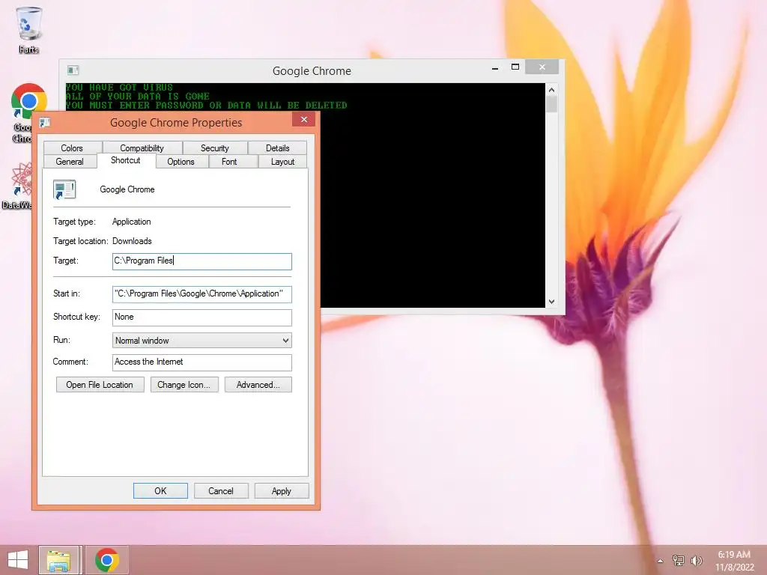Click the Shortcut key field showing None
The width and height of the screenshot is (767, 575).
click(202, 317)
